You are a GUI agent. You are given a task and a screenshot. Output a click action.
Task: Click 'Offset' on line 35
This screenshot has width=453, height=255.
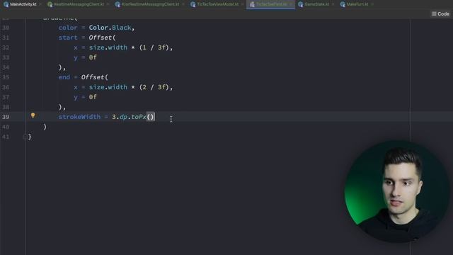pyautogui.click(x=93, y=77)
